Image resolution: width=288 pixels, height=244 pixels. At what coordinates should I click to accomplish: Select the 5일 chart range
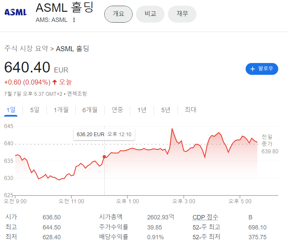pos(35,110)
